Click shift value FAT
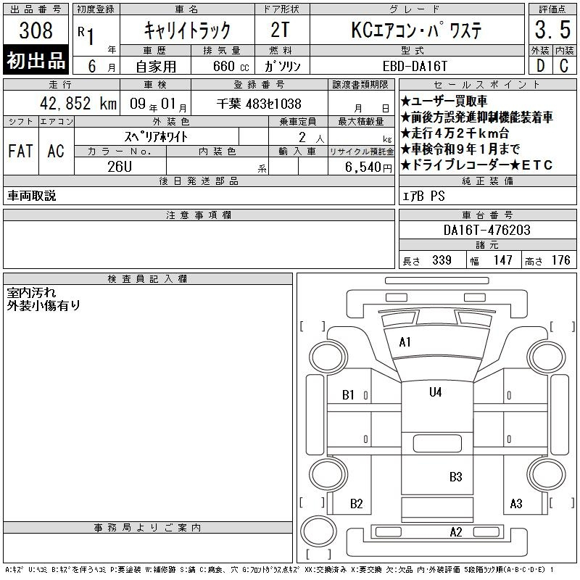 click(21, 151)
